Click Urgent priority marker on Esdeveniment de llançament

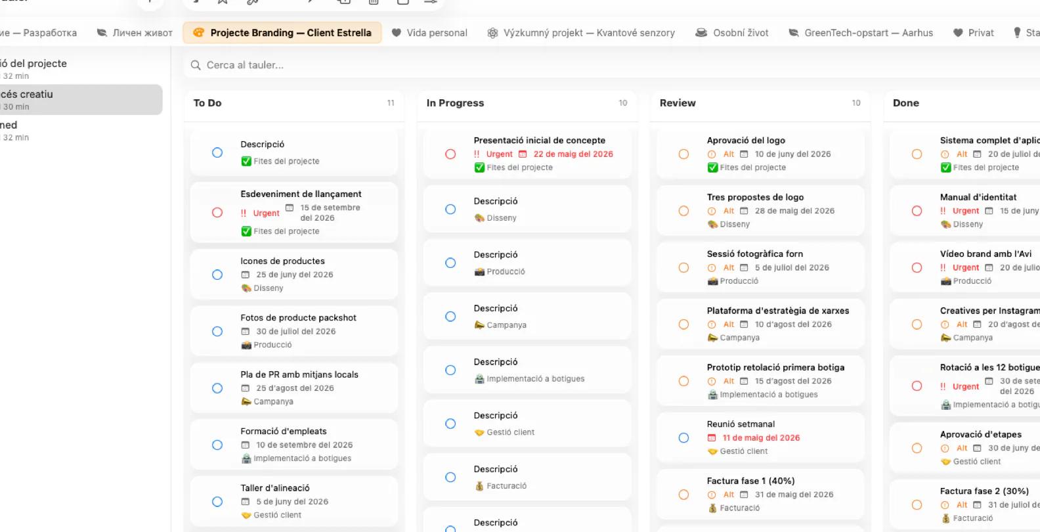(260, 213)
